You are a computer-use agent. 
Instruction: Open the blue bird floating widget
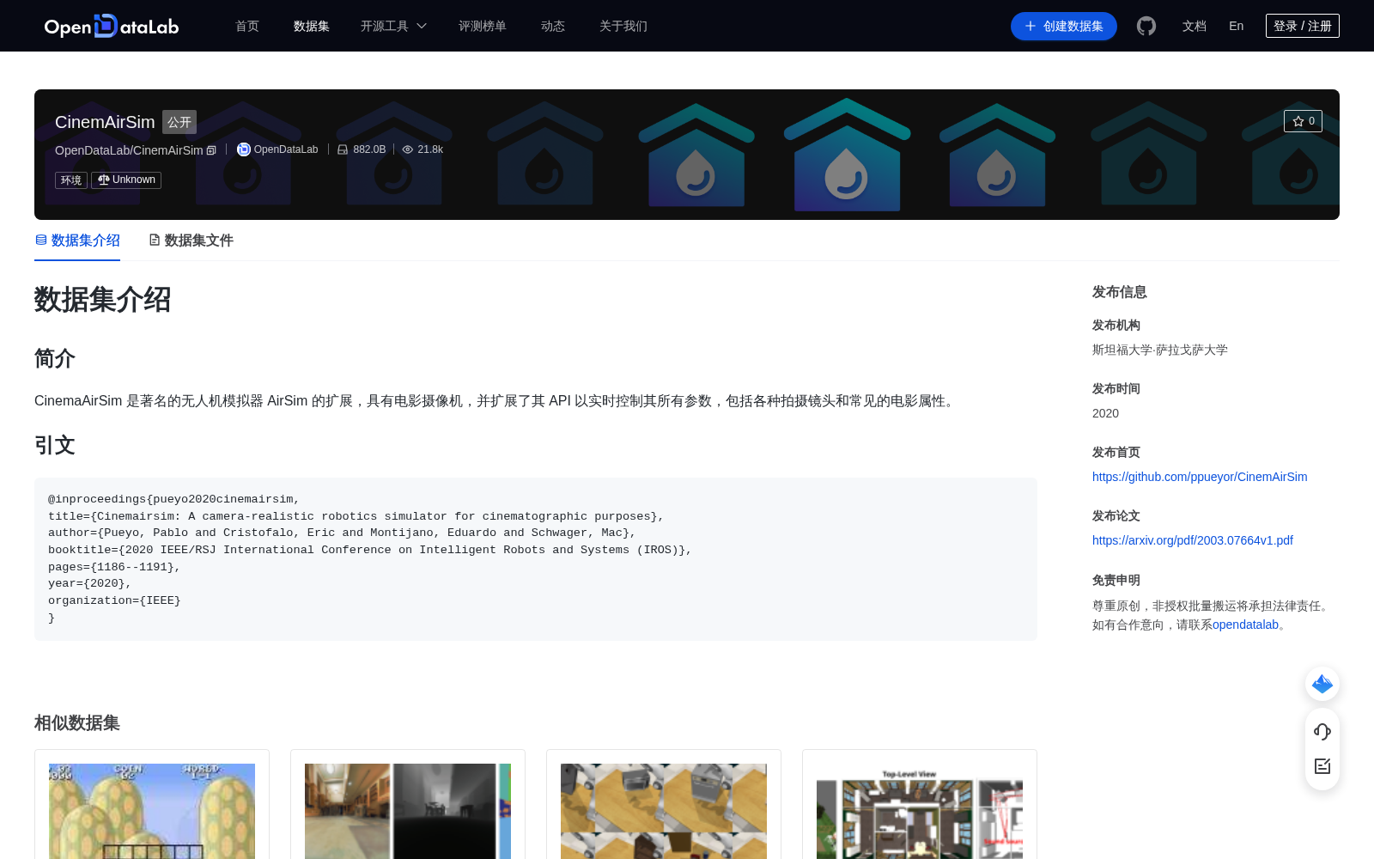(1322, 684)
